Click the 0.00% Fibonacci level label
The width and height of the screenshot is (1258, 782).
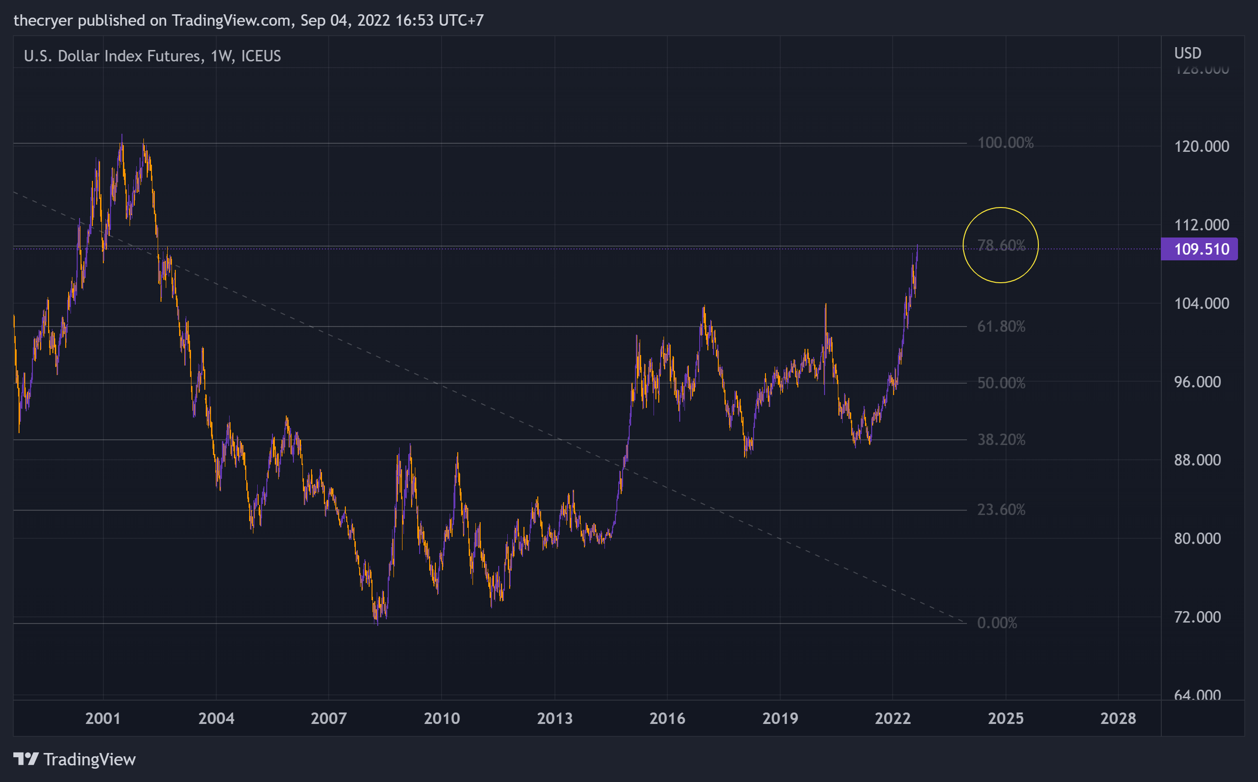pos(996,623)
